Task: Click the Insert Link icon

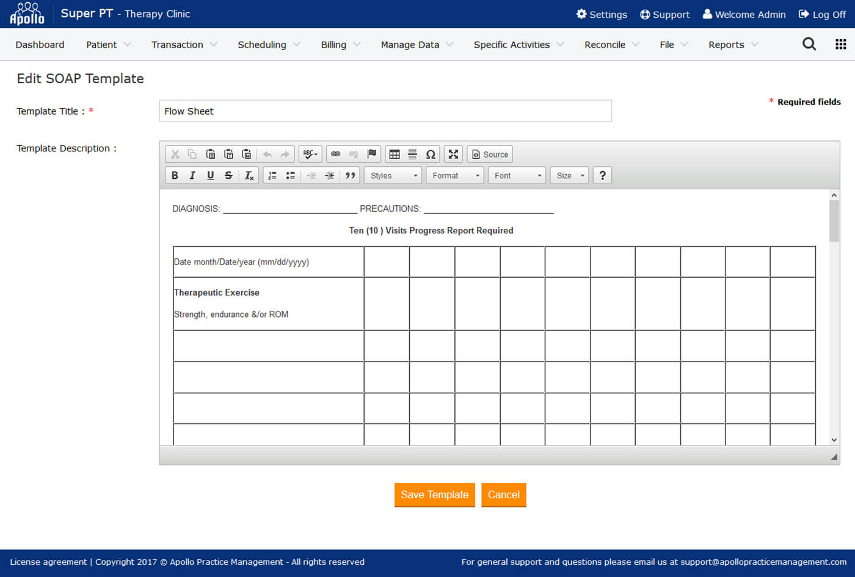Action: [x=336, y=154]
